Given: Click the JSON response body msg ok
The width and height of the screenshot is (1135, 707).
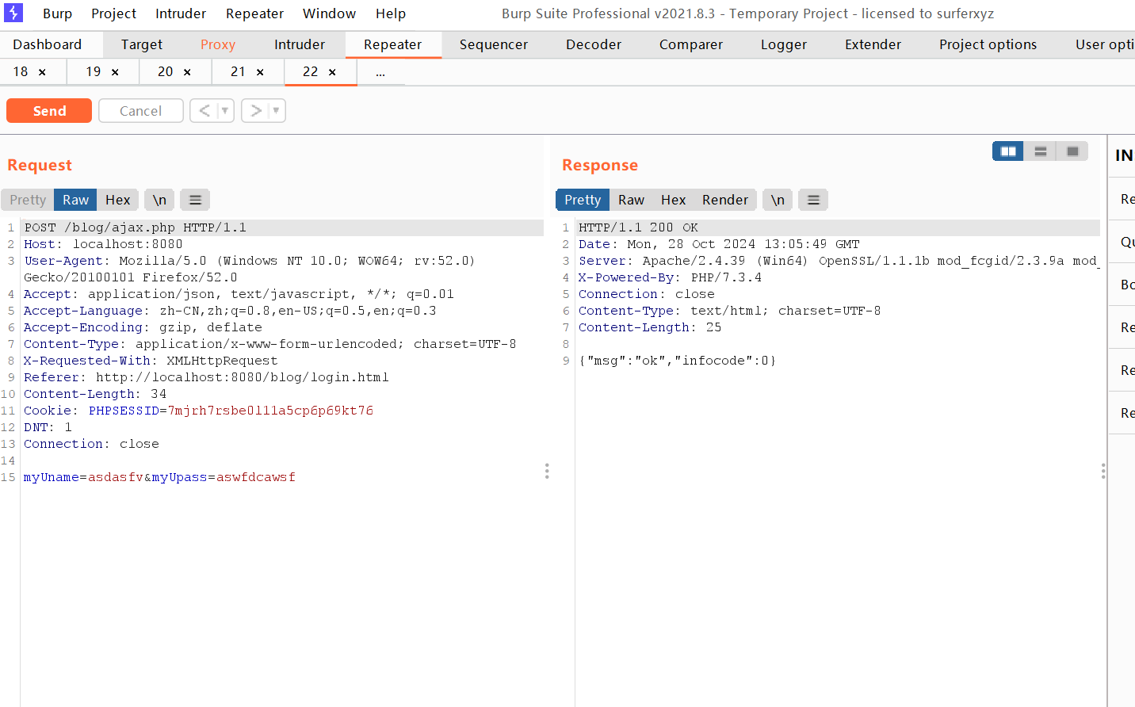Looking at the screenshot, I should (x=677, y=361).
